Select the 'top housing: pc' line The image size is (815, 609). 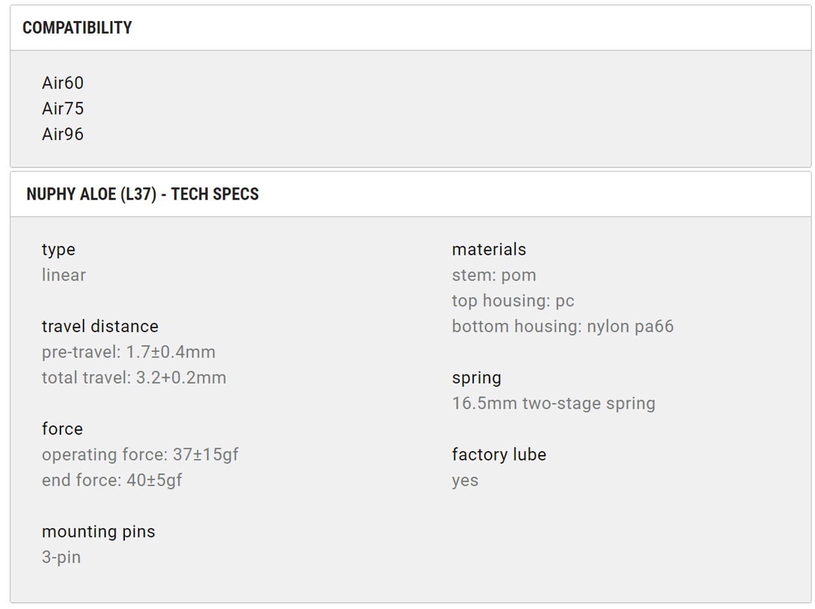click(513, 301)
